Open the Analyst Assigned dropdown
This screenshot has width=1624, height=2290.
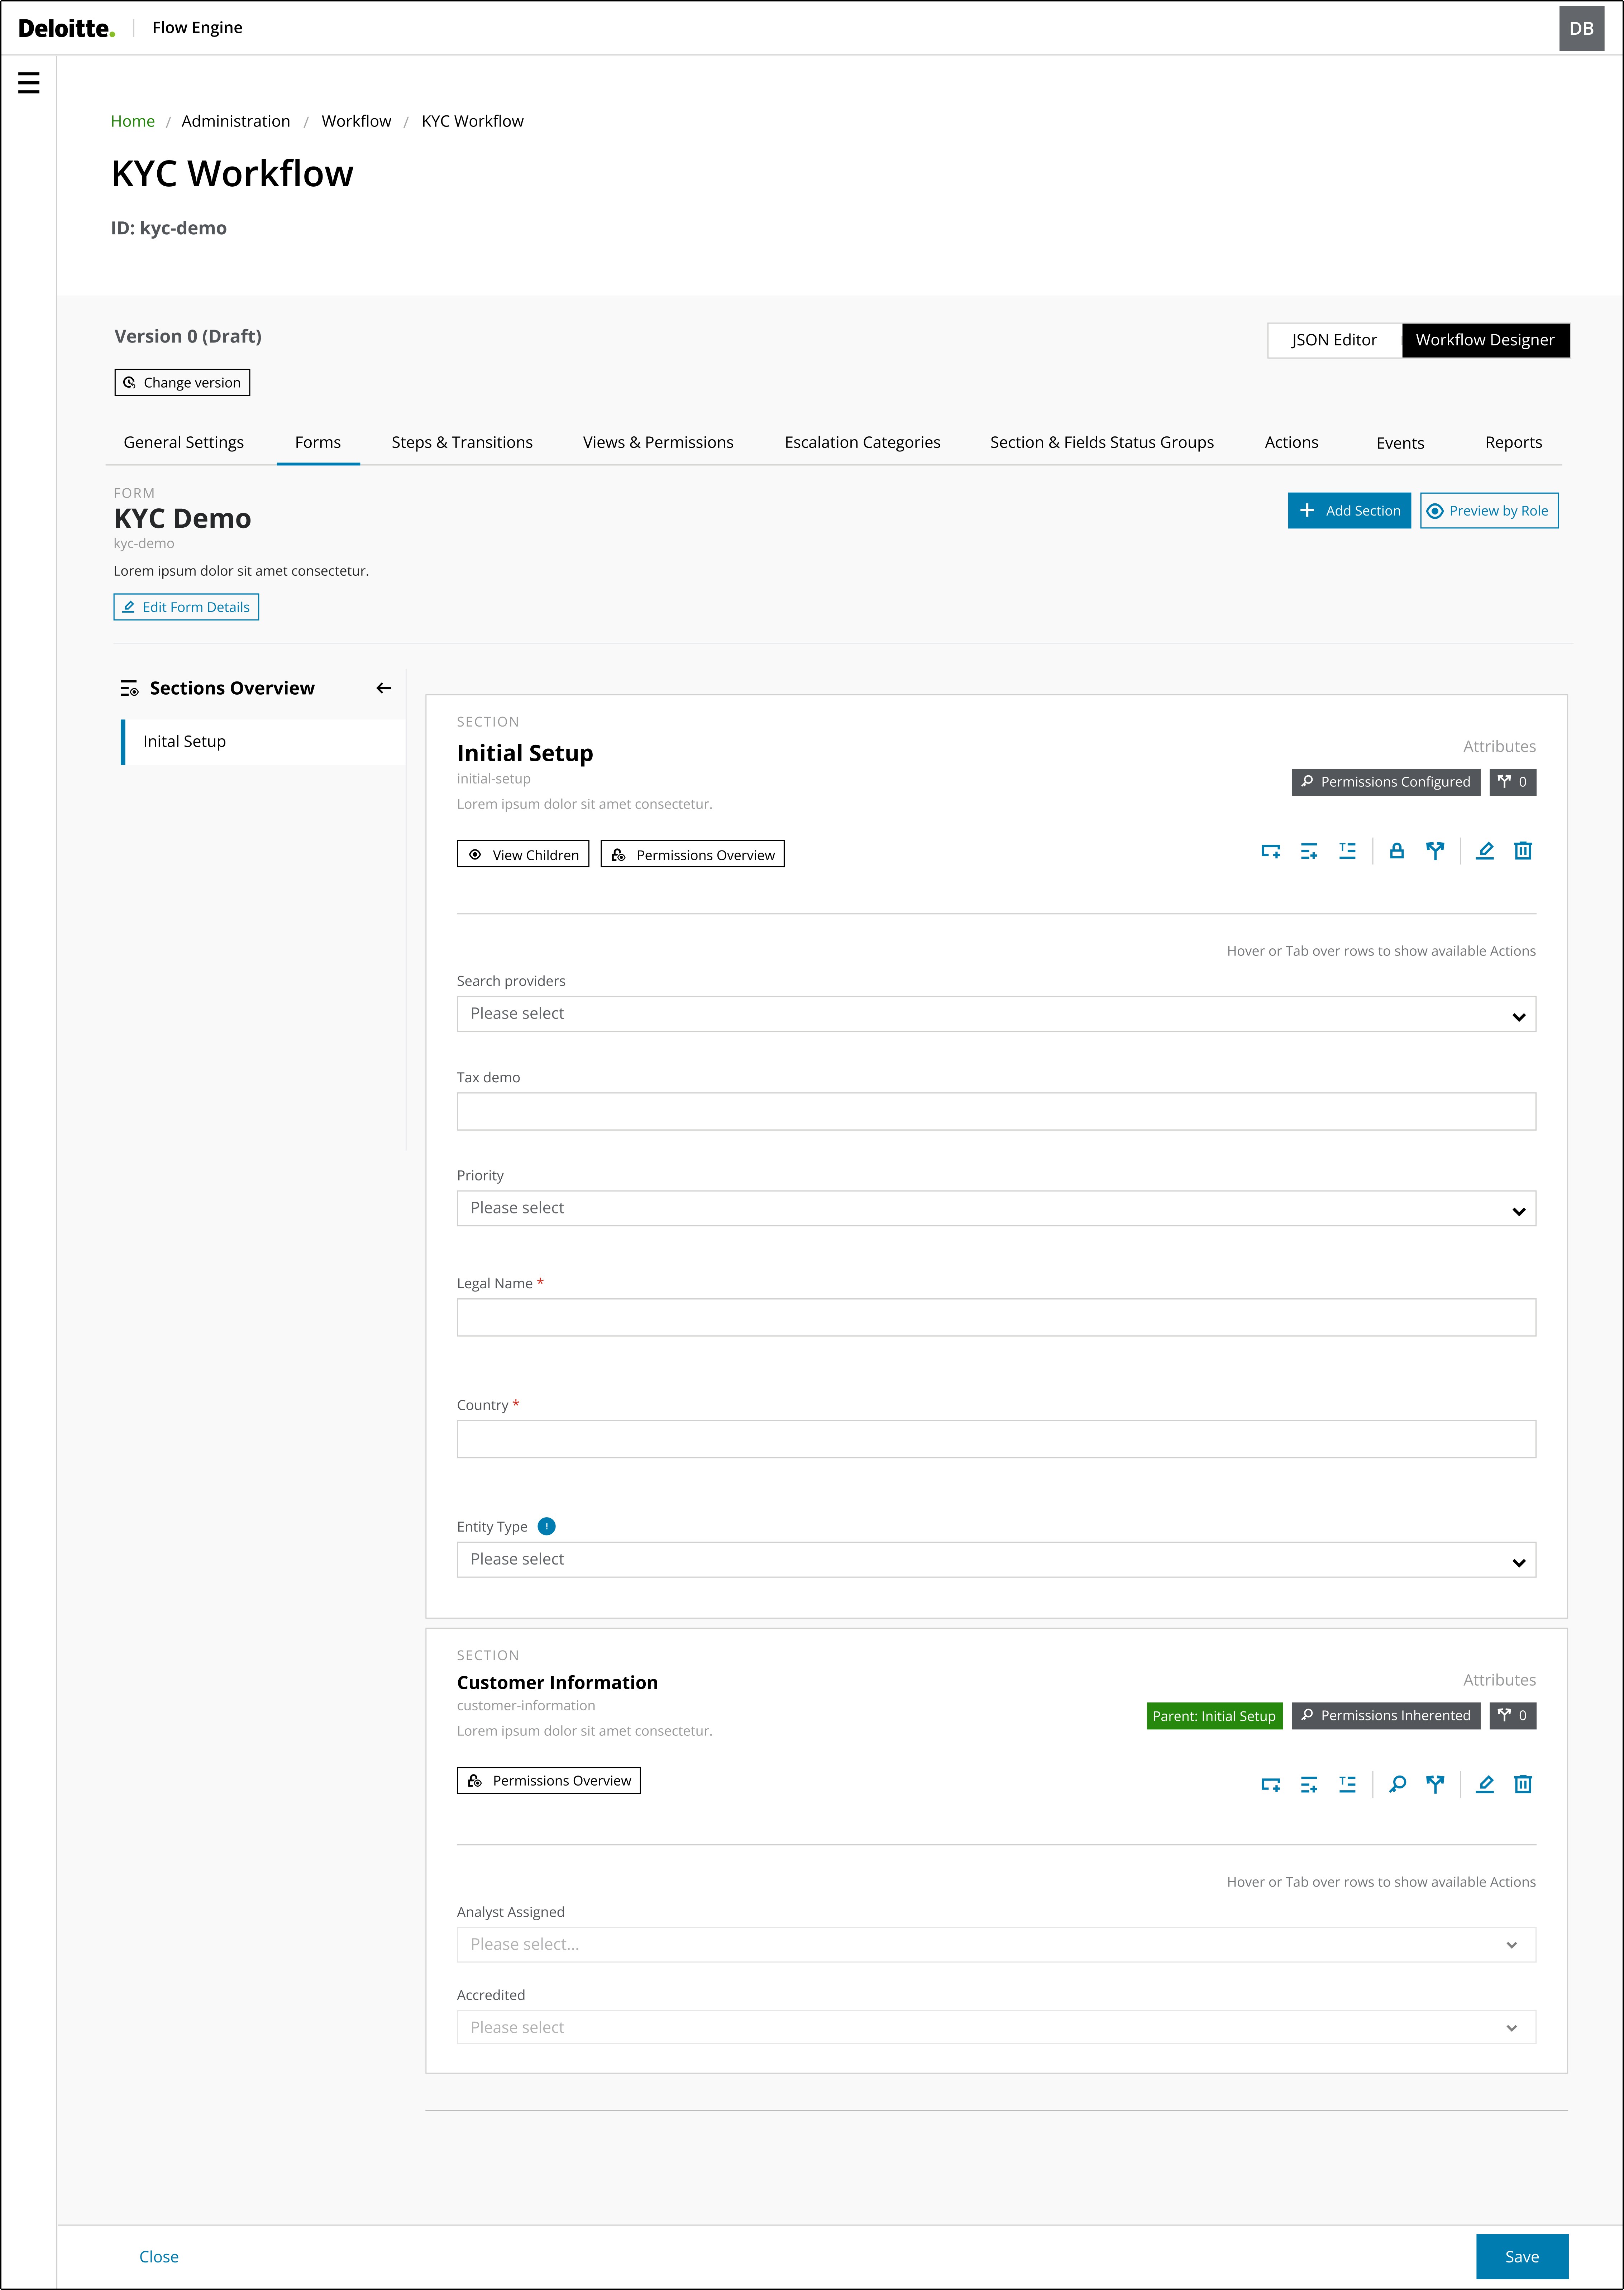point(995,1944)
